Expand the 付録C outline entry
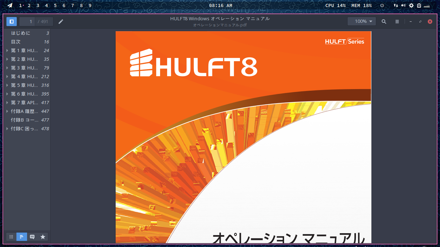Image resolution: width=440 pixels, height=247 pixels. click(7, 129)
